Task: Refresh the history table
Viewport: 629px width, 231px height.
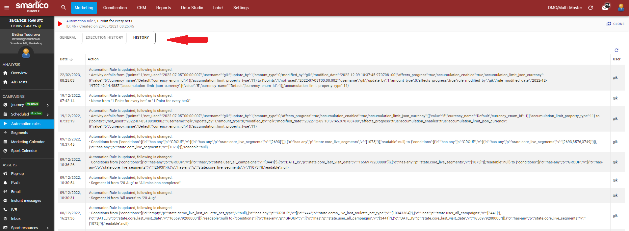Action: click(616, 50)
